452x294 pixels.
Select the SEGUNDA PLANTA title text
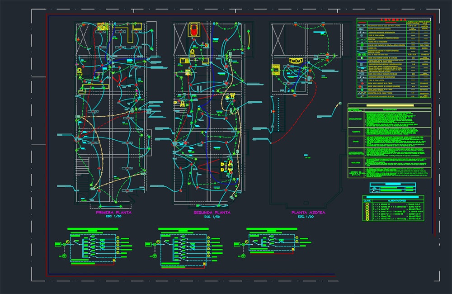click(212, 212)
